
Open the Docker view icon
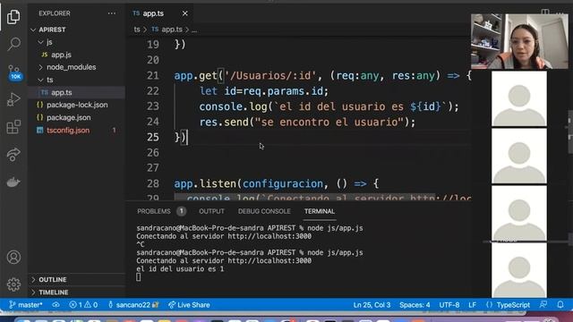pos(13,182)
